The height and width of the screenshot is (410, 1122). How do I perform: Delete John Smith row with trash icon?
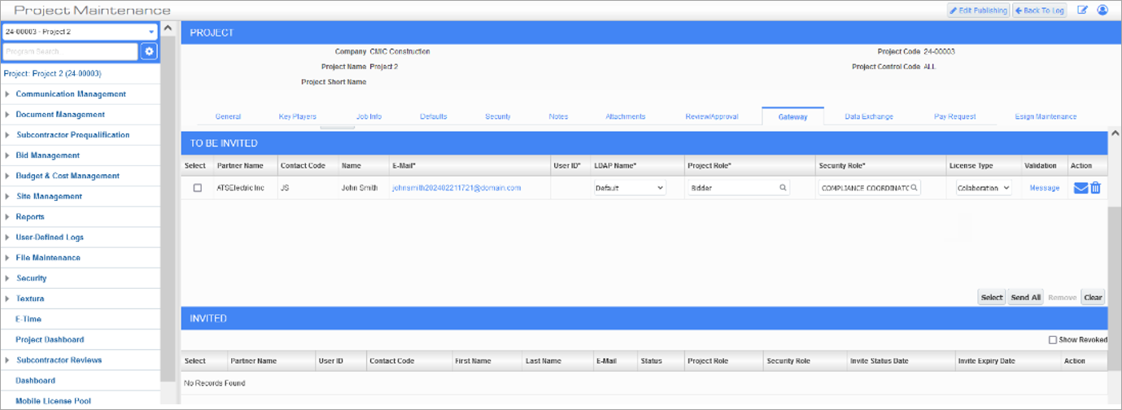(1095, 188)
